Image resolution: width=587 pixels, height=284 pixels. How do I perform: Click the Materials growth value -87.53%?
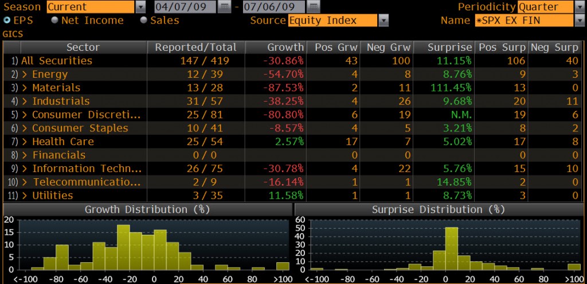click(x=283, y=87)
